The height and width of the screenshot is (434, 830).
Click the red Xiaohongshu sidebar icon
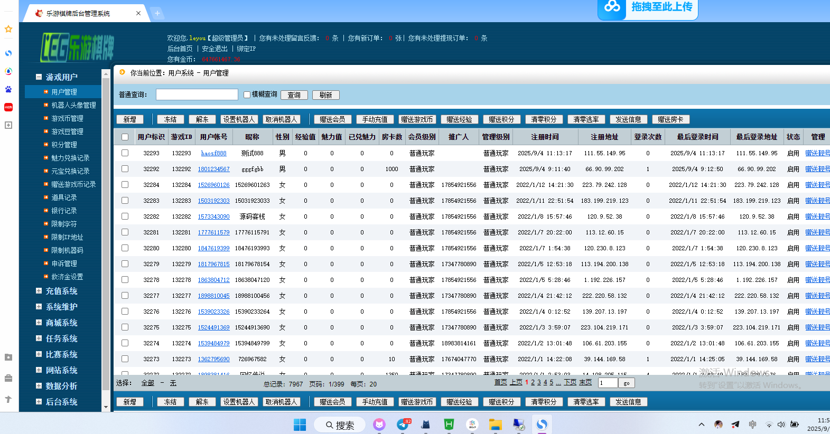click(8, 107)
